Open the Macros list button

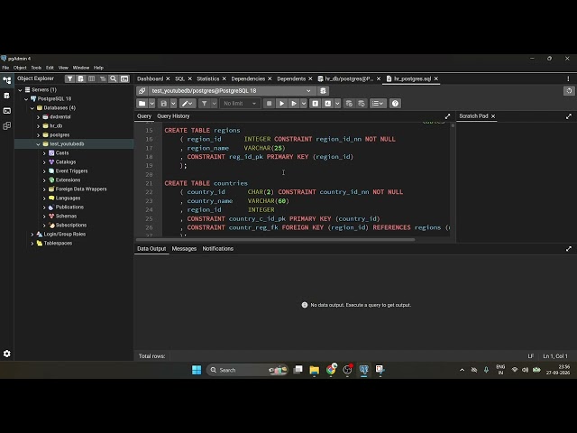click(x=378, y=104)
